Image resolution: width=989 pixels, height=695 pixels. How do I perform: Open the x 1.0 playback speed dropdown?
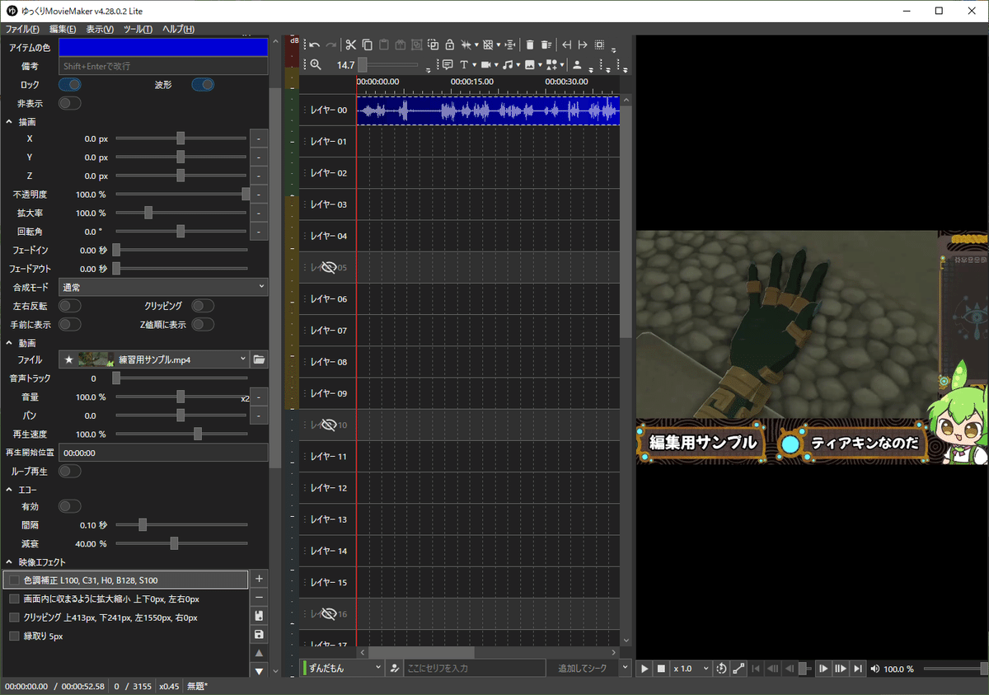(x=691, y=669)
